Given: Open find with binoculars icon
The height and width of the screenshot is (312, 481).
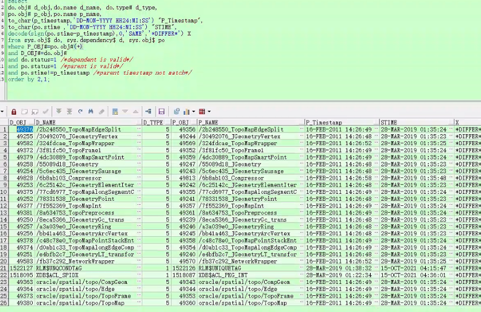Looking at the screenshot, I should pos(91,112).
